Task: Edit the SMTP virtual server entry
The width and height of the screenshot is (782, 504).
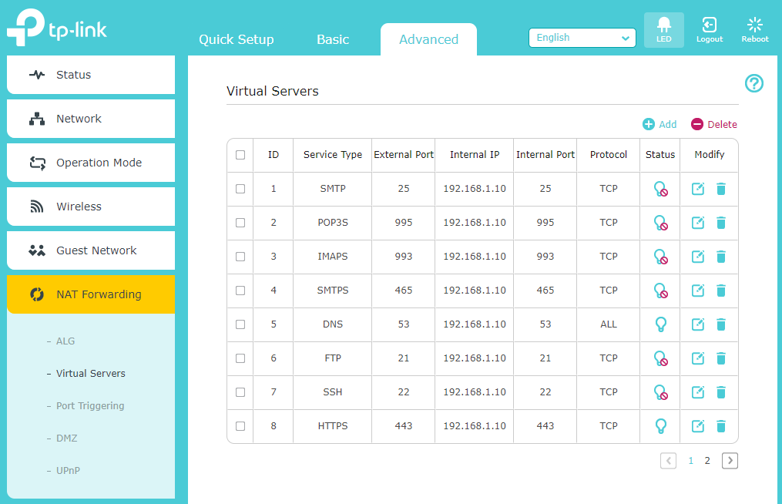Action: tap(698, 189)
